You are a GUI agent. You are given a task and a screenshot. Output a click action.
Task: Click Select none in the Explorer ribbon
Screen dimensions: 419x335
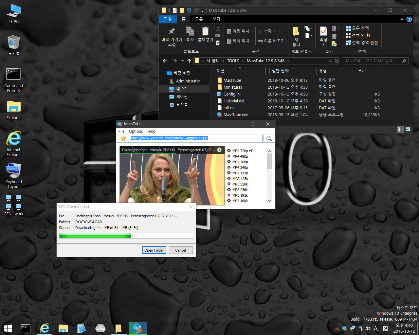[x=358, y=35]
